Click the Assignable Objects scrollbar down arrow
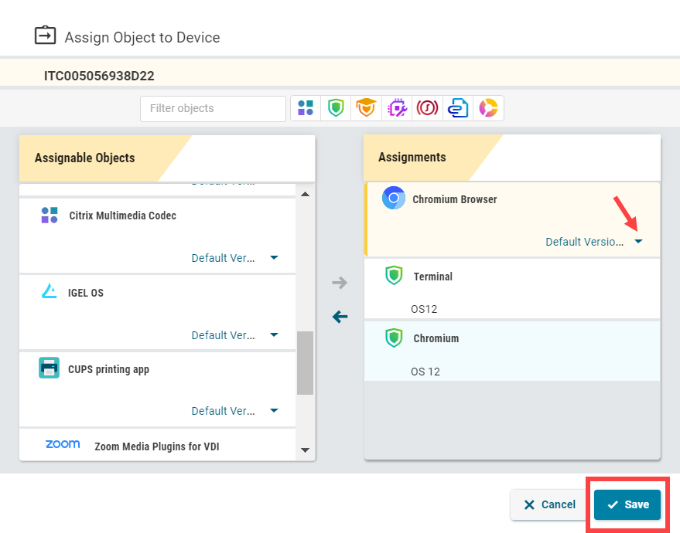680x533 pixels. pyautogui.click(x=304, y=450)
